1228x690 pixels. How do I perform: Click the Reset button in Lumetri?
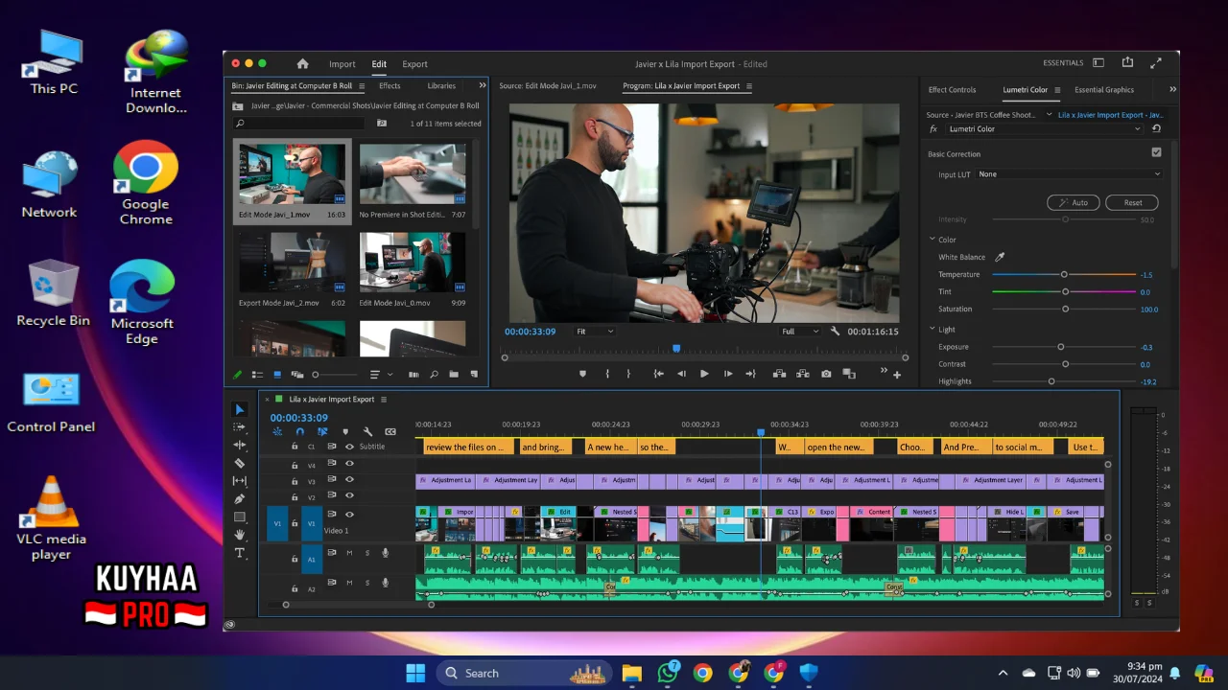point(1132,203)
